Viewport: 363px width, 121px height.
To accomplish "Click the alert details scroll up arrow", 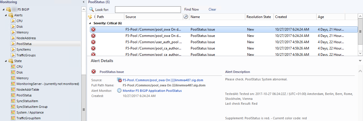I will point(360,71).
